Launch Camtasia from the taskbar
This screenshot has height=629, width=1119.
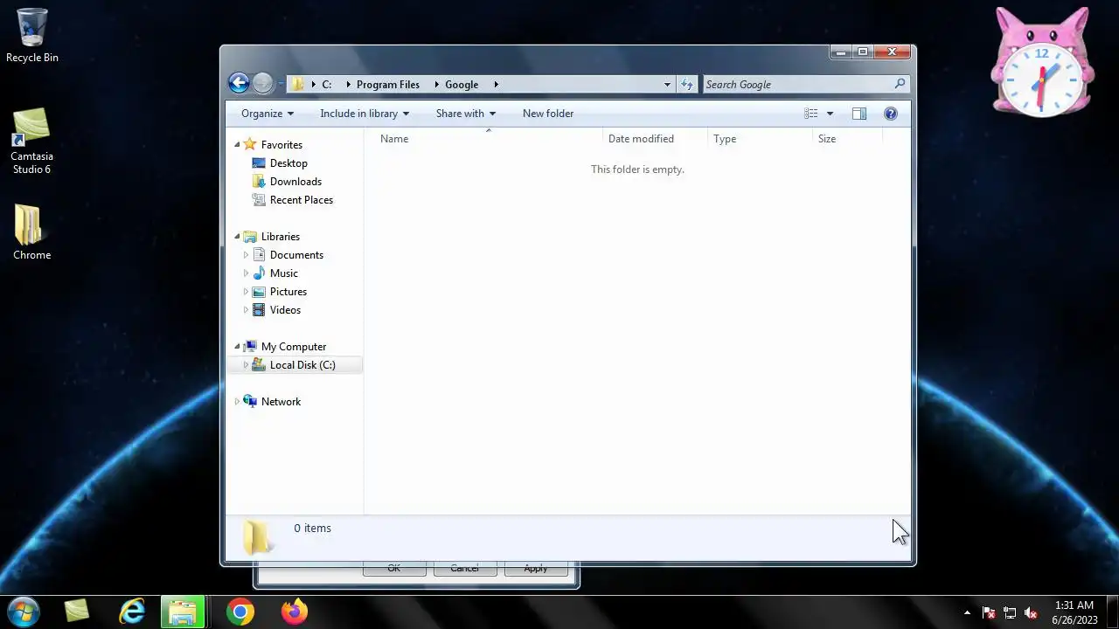point(77,612)
